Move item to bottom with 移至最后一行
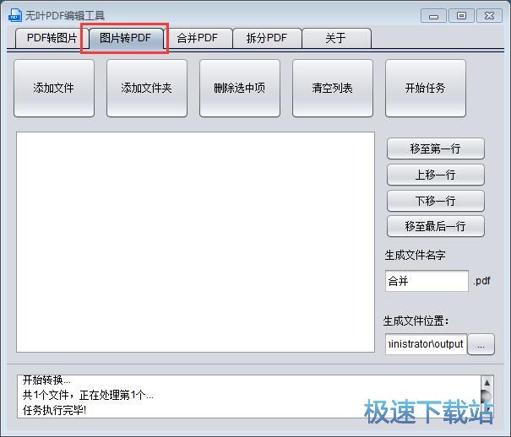Screen dimensions: 511x437 pos(435,226)
